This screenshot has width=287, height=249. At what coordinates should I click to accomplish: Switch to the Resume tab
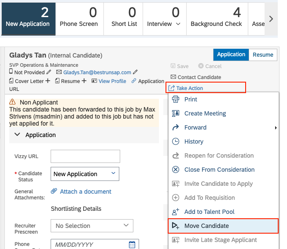point(263,55)
